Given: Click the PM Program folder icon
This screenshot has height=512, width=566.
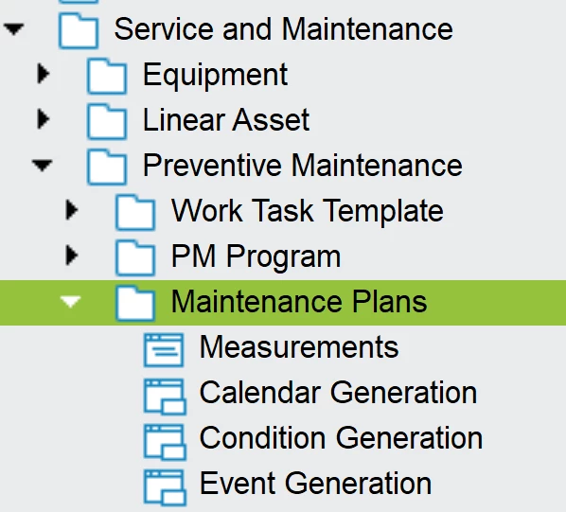Looking at the screenshot, I should (135, 257).
